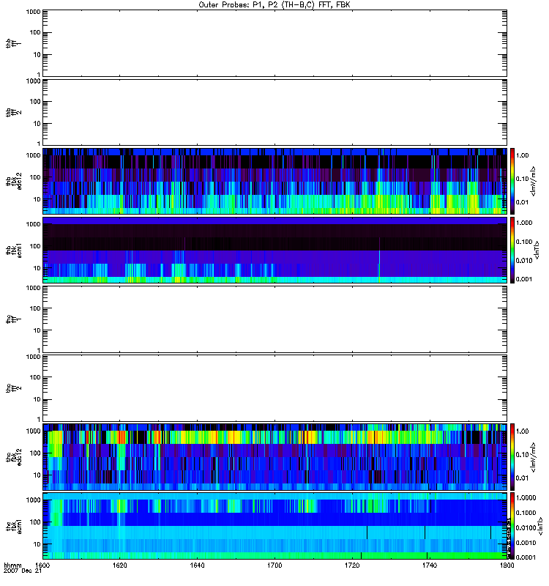Click the empty second thc FFT panel
This screenshot has height=586, width=549.
pos(274,387)
